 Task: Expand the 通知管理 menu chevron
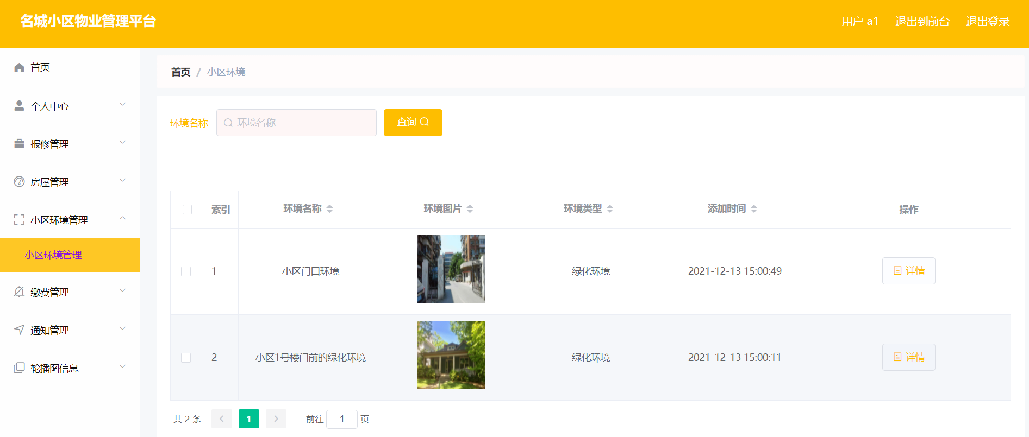(122, 328)
